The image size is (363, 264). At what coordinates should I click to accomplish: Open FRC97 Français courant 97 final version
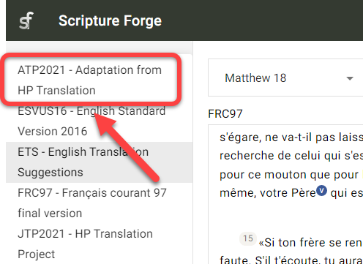click(x=99, y=203)
